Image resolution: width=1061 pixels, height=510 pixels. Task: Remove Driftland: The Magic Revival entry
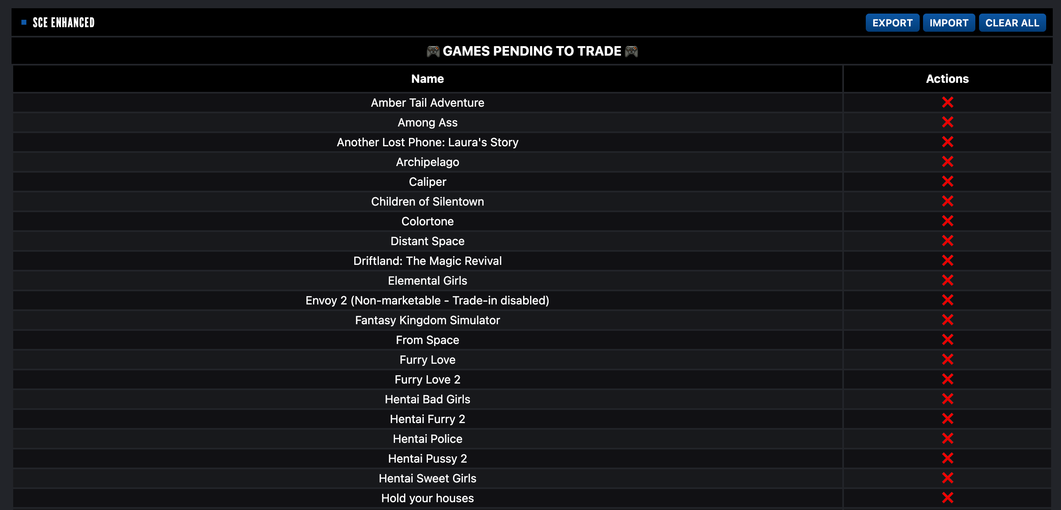pos(947,260)
